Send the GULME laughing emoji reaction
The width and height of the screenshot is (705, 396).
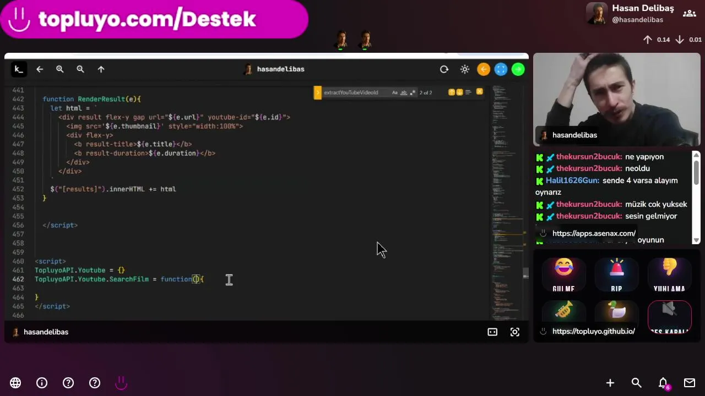(x=563, y=275)
